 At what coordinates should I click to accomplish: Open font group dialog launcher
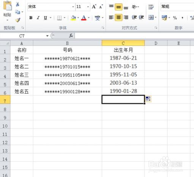coord(103,27)
